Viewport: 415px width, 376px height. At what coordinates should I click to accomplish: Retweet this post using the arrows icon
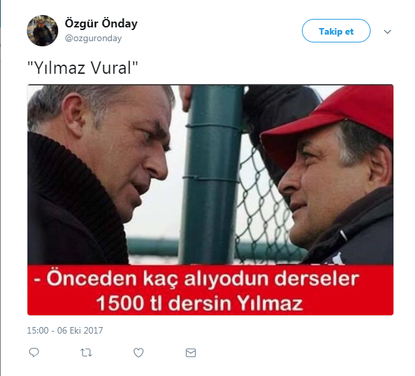pyautogui.click(x=86, y=352)
